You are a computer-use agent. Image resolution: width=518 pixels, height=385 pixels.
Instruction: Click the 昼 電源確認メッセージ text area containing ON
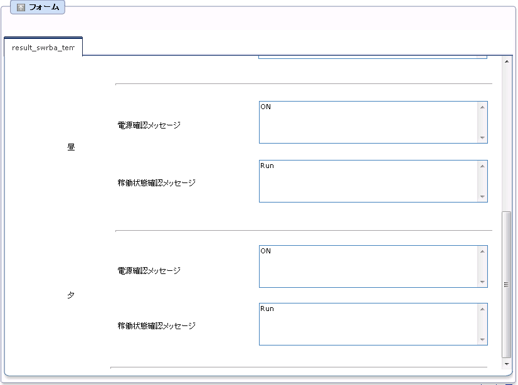click(x=373, y=122)
